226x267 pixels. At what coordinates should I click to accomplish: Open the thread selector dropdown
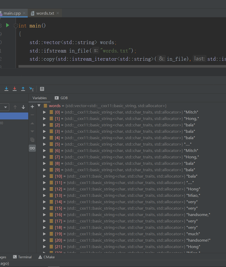click(5, 107)
